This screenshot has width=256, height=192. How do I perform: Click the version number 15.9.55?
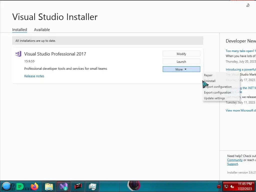tap(29, 61)
